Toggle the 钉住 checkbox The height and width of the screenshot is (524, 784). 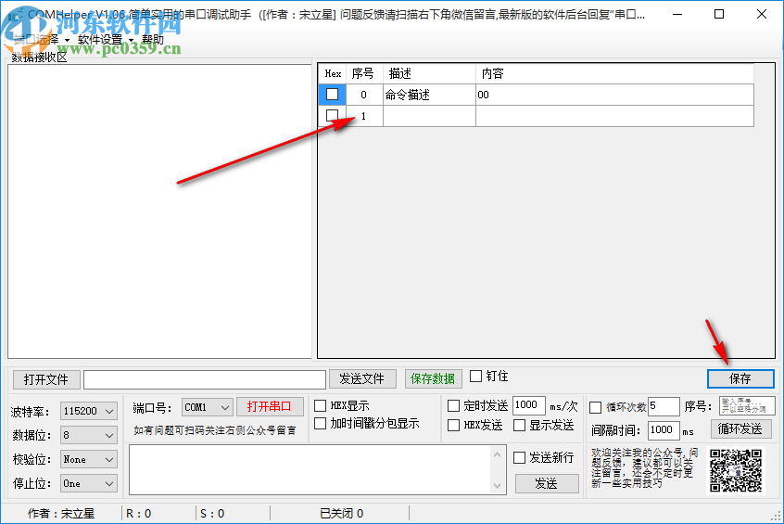coord(476,377)
